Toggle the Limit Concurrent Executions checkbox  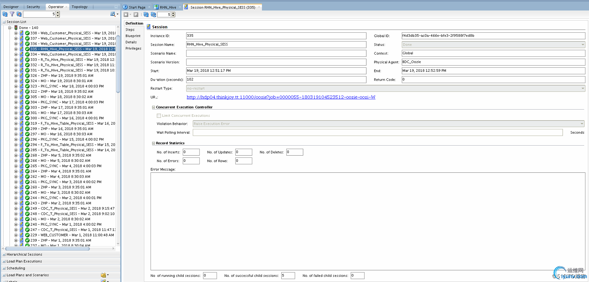point(159,116)
